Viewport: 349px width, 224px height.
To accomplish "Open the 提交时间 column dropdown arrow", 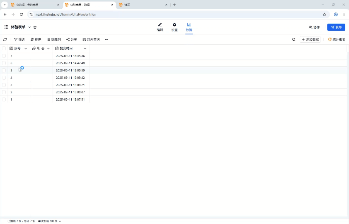I will click(85, 49).
